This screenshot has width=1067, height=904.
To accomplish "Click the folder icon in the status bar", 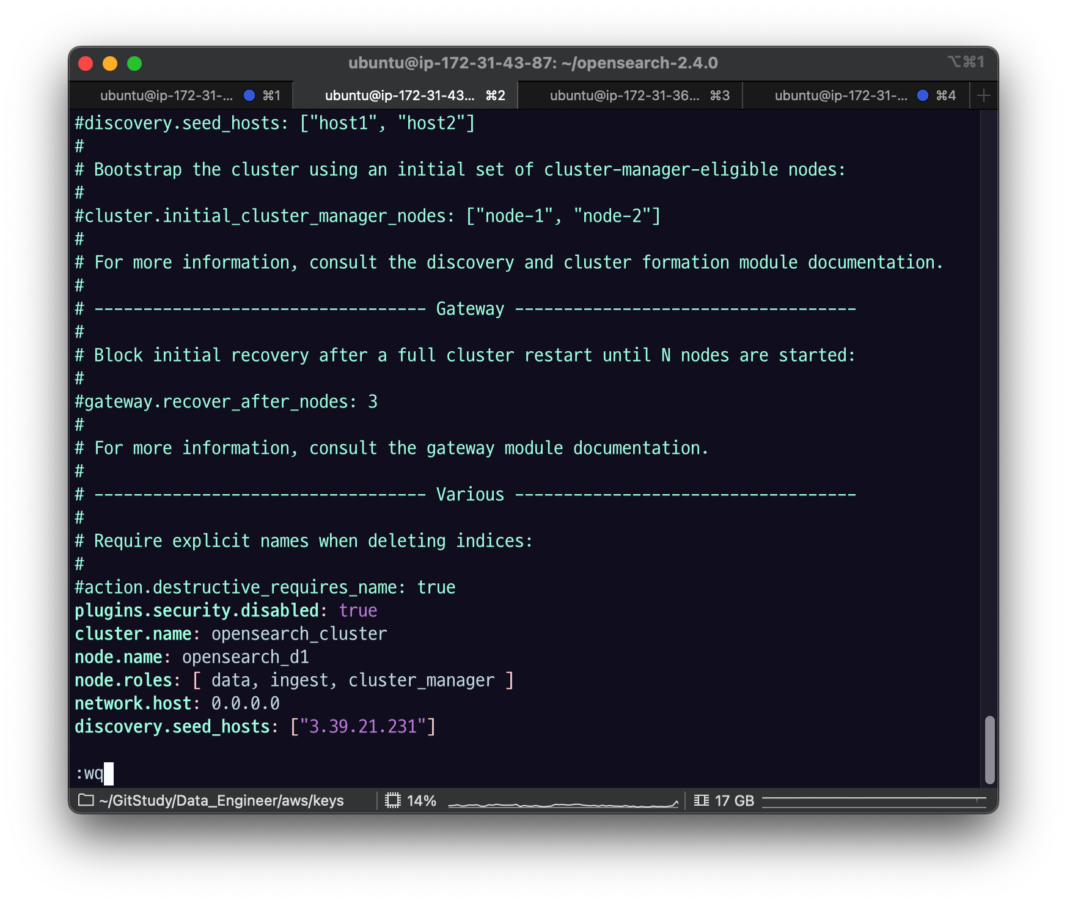I will pyautogui.click(x=86, y=800).
